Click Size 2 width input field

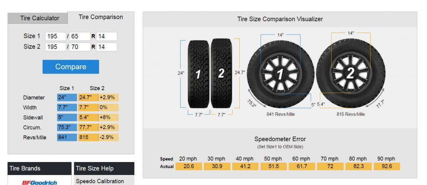click(x=55, y=47)
